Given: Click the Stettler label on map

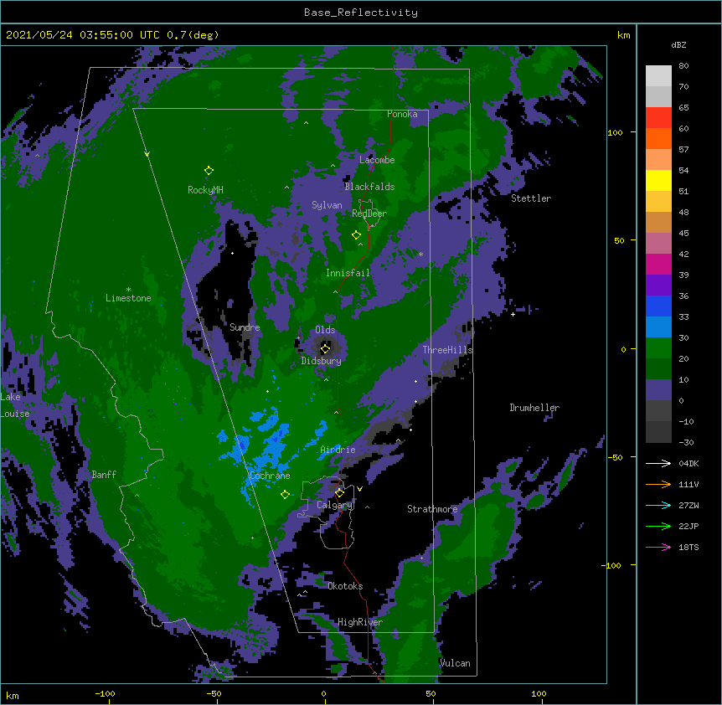Looking at the screenshot, I should pyautogui.click(x=531, y=198).
